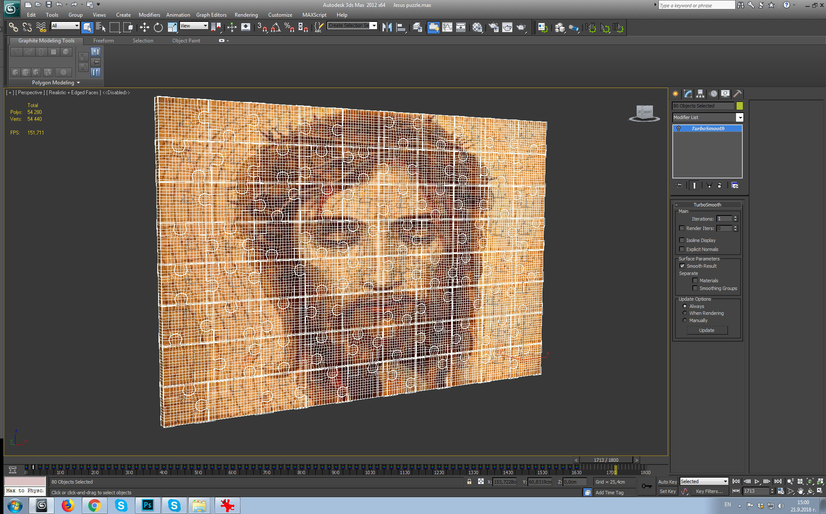Switch to the Motion command panel tab

pyautogui.click(x=713, y=94)
